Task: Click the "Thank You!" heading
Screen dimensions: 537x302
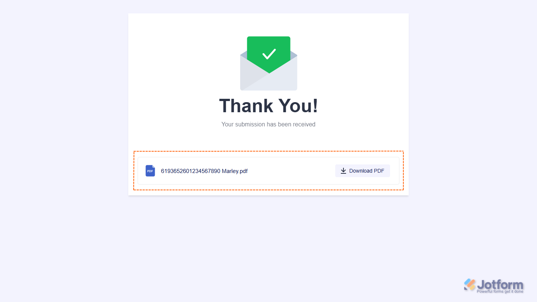Action: pos(268,106)
